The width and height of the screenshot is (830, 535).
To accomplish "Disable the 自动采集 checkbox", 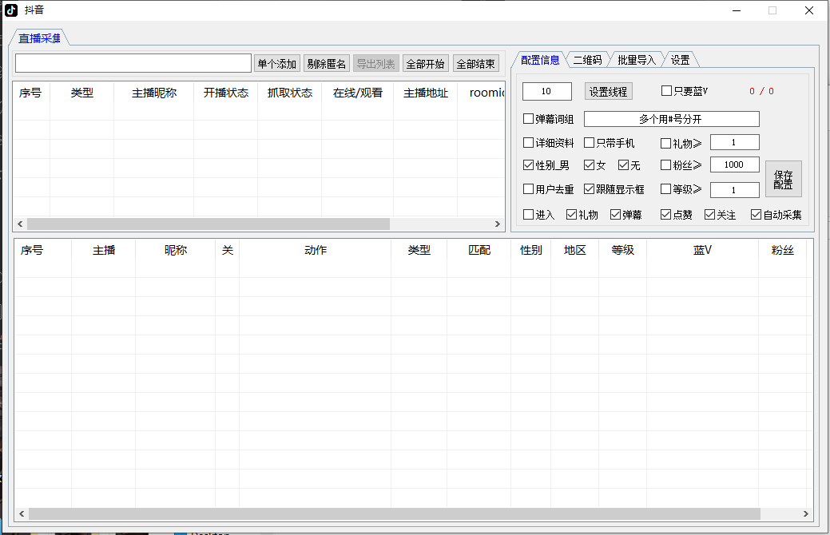I will click(x=754, y=214).
